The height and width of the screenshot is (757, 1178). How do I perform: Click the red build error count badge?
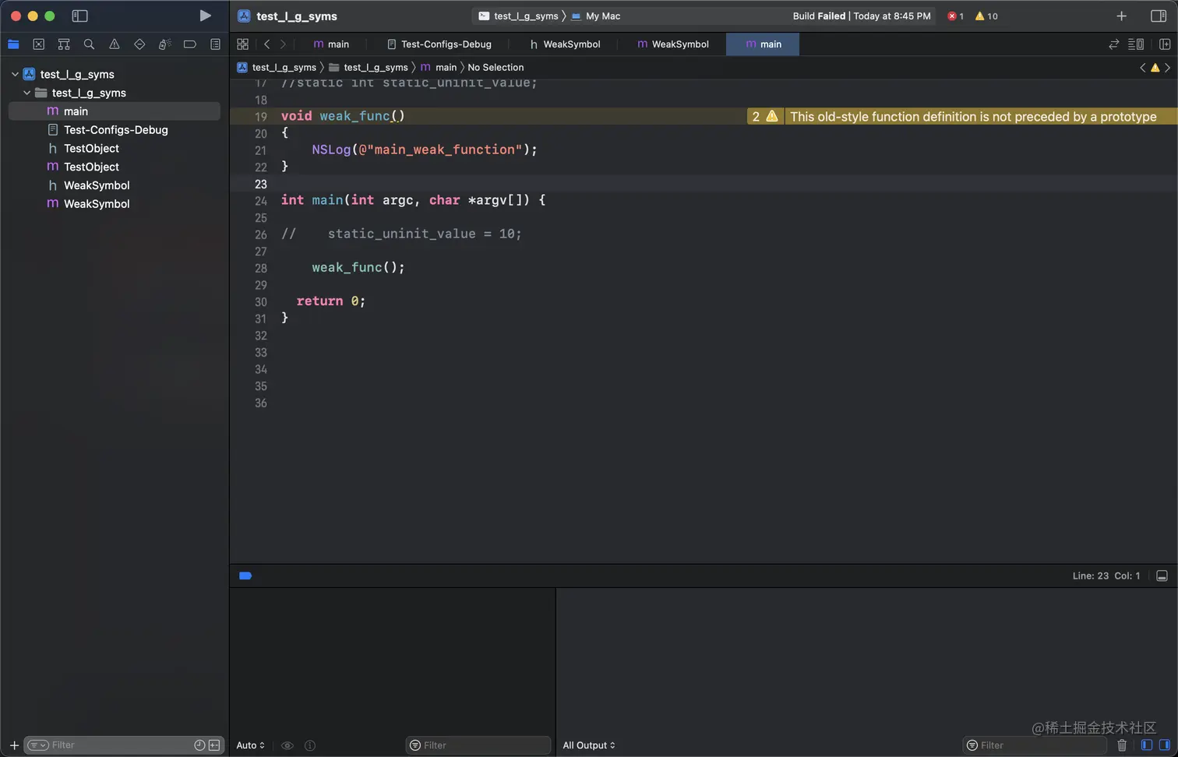pyautogui.click(x=955, y=16)
